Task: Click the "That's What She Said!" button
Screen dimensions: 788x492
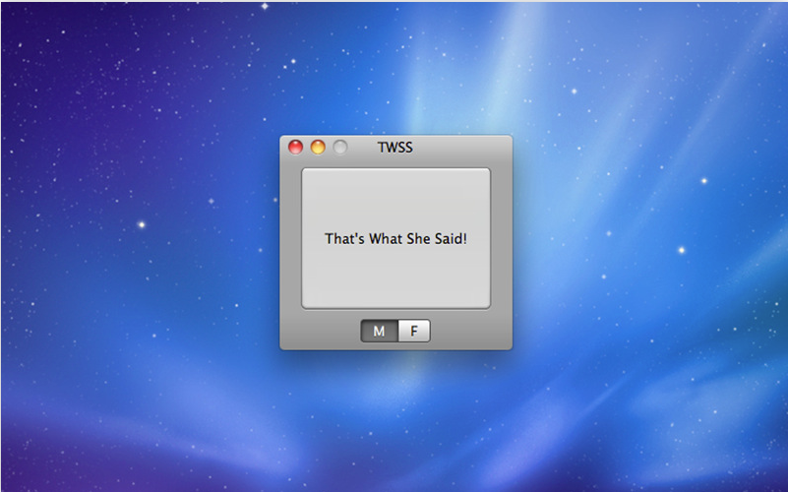Action: [x=395, y=238]
